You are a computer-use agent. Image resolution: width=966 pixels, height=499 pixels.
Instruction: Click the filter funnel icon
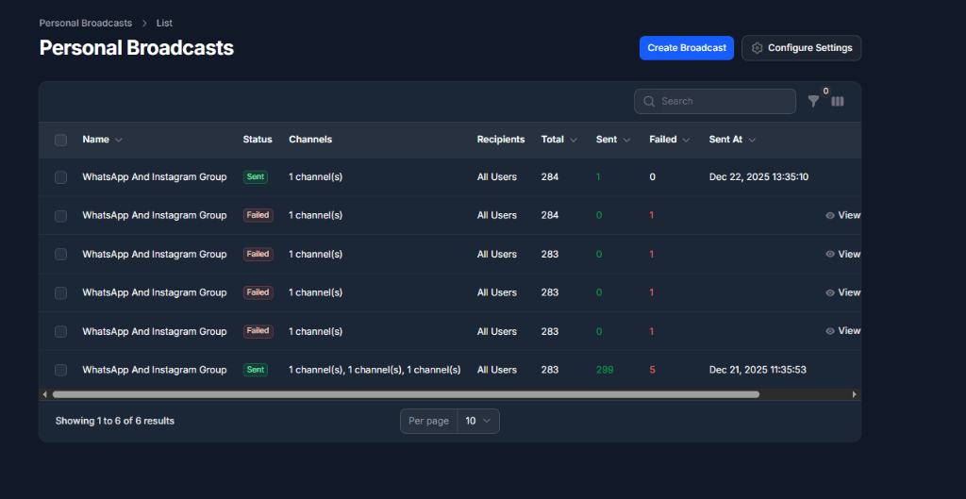pyautogui.click(x=813, y=102)
